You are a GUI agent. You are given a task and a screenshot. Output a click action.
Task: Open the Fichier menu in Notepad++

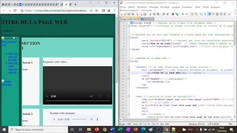pyautogui.click(x=123, y=7)
